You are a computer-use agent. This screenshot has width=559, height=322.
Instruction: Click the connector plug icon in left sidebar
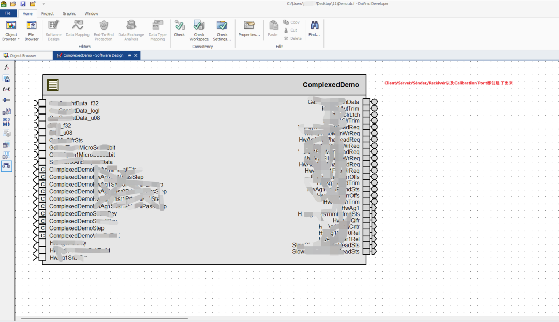tap(6, 100)
